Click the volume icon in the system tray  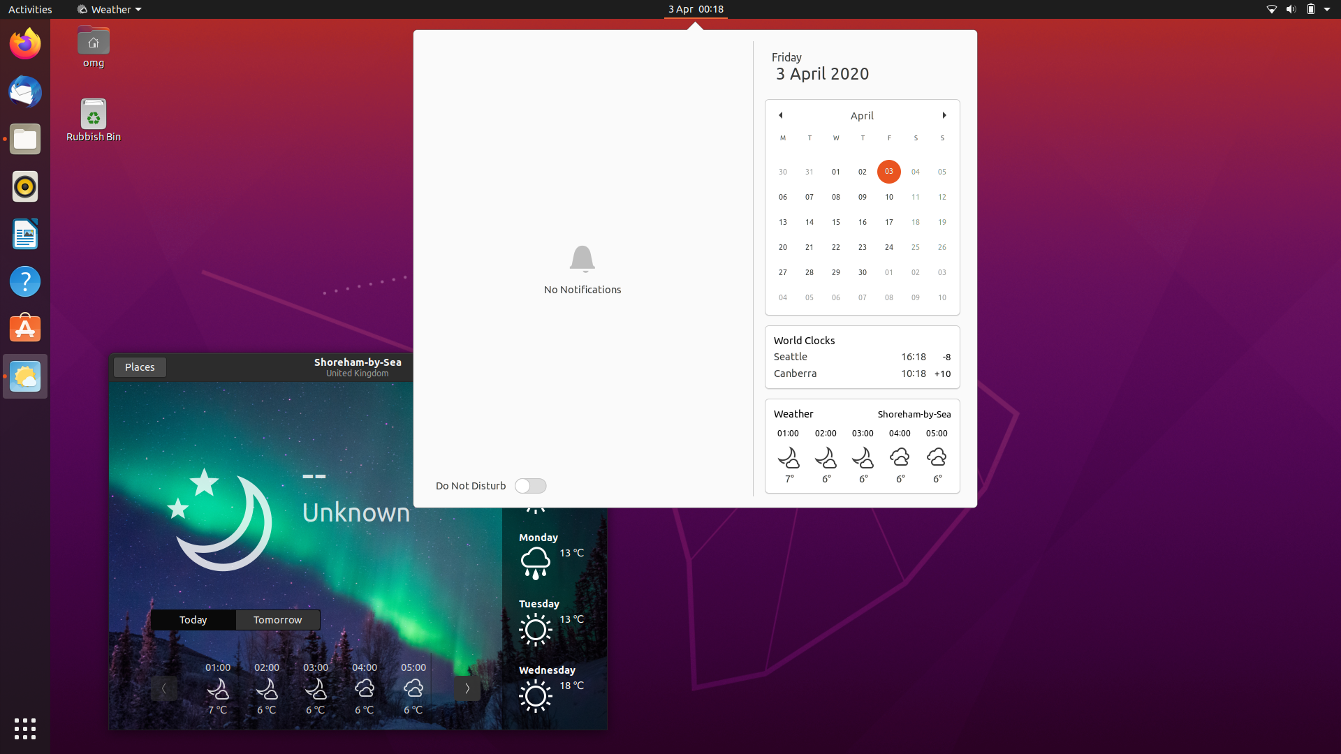pyautogui.click(x=1289, y=9)
